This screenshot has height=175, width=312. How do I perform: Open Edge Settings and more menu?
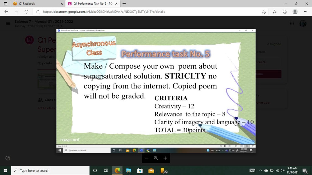coord(306,12)
